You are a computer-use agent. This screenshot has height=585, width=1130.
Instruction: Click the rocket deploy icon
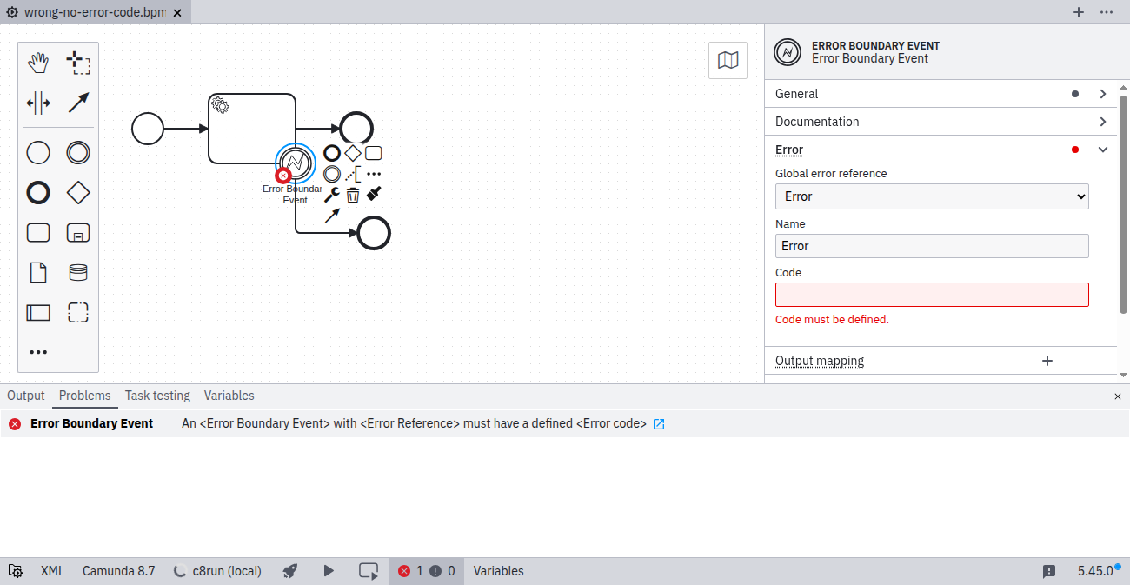[291, 571]
